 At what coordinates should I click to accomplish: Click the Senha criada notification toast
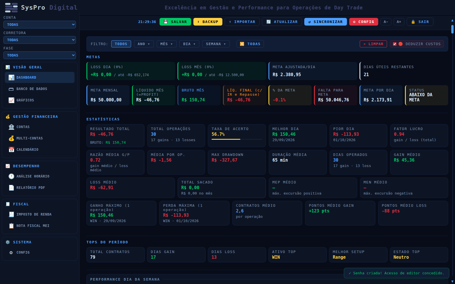point(396,273)
